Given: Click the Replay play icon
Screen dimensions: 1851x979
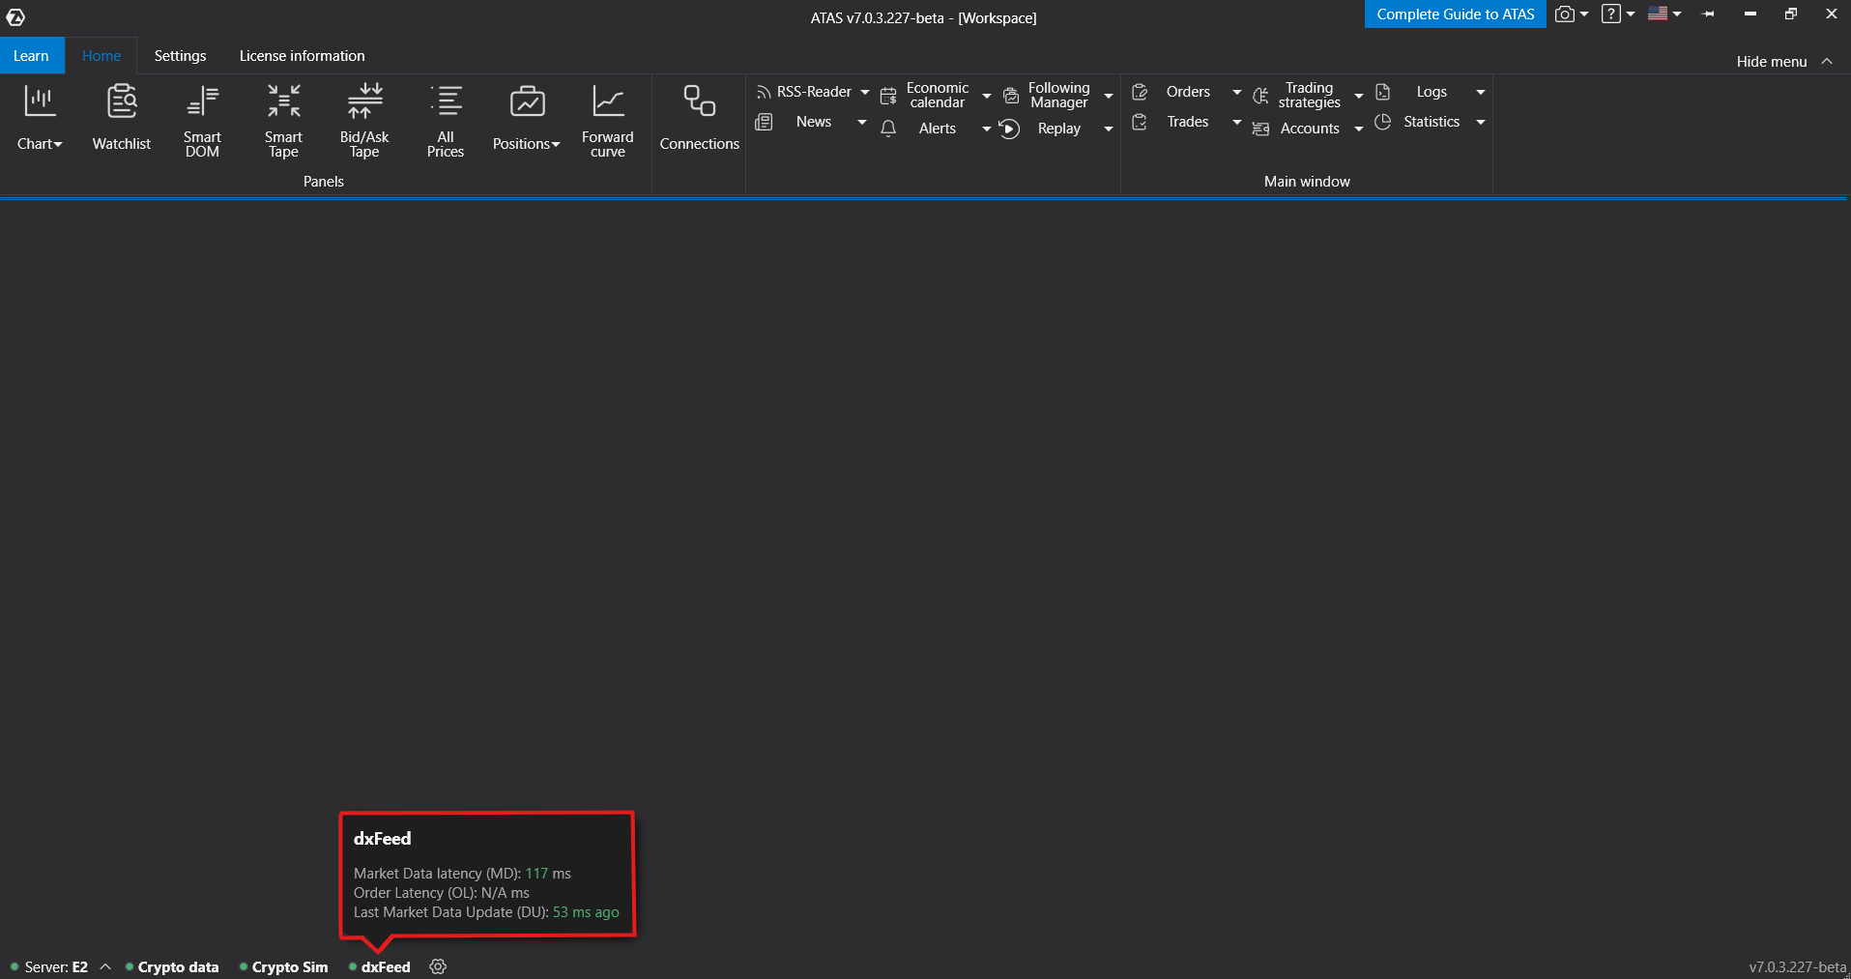Looking at the screenshot, I should point(1009,129).
